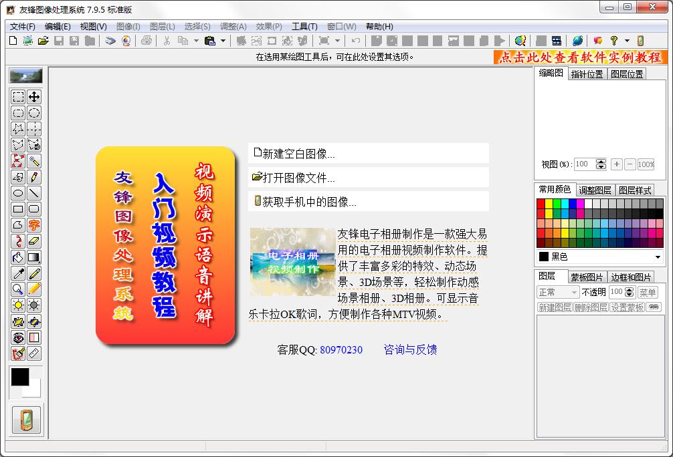
Task: Click the foreground black color box
Action: (19, 376)
